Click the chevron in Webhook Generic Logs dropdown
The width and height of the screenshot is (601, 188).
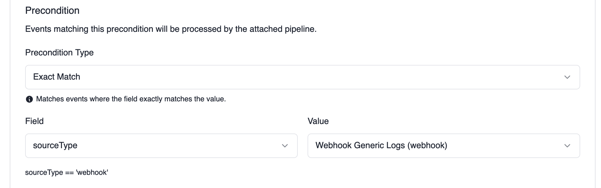tap(567, 146)
